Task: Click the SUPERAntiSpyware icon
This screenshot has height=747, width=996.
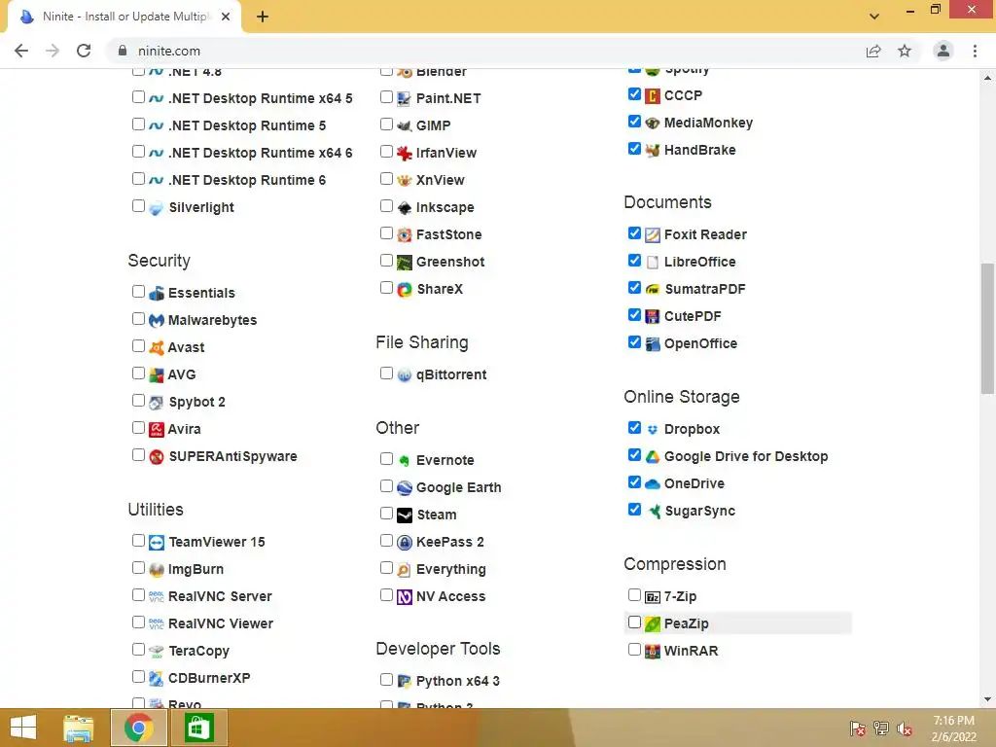Action: pos(157,457)
